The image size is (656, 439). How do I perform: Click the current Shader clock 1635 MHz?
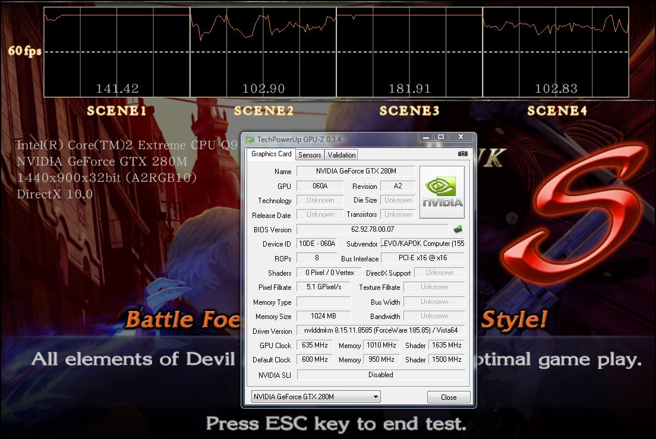[446, 345]
